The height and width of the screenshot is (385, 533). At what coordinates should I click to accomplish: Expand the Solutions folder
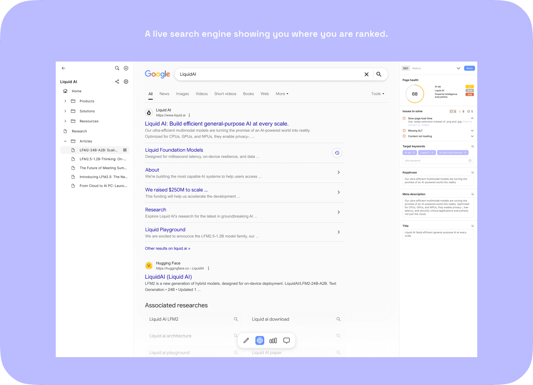tap(65, 111)
